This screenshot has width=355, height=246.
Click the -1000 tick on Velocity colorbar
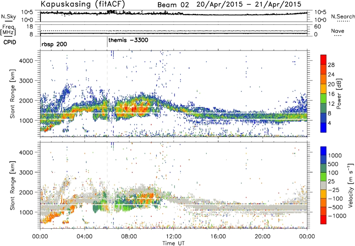[x=337, y=216]
